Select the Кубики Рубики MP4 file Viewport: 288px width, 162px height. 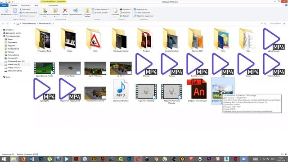pos(274,65)
